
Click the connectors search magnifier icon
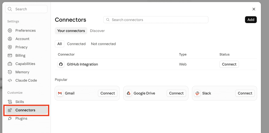point(108,20)
